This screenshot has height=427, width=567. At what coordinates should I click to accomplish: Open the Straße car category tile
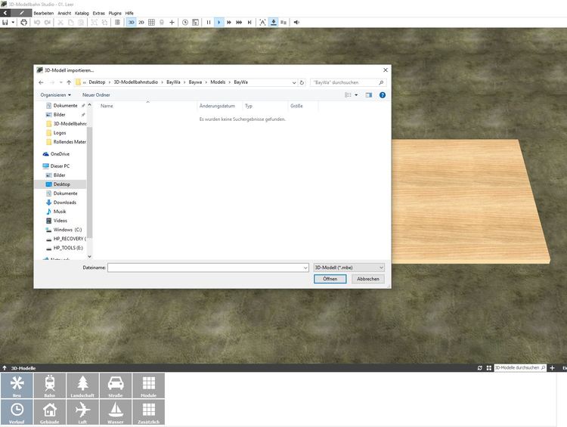coord(116,385)
